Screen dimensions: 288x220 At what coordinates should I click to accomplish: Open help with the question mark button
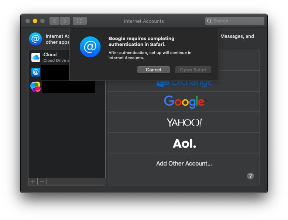click(x=250, y=176)
